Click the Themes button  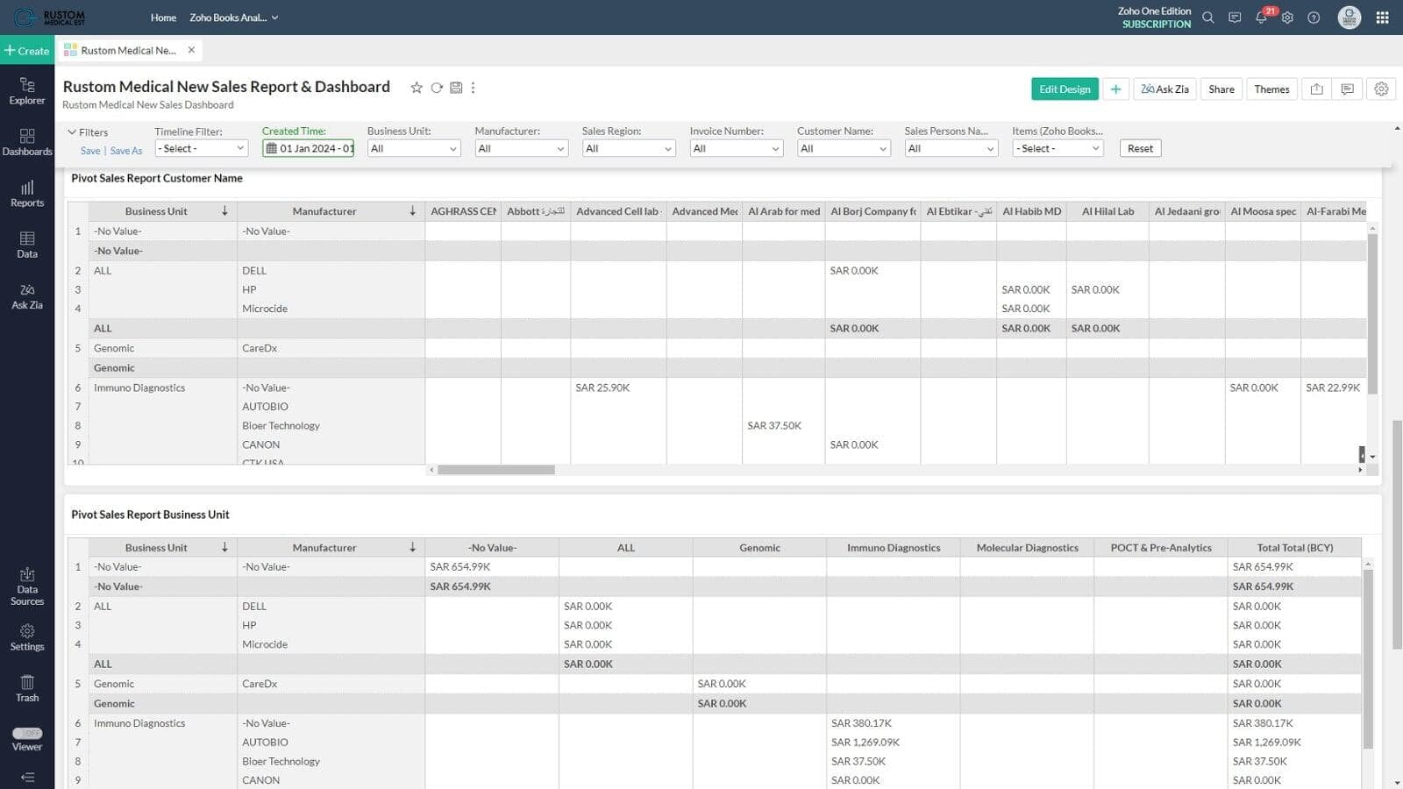click(x=1271, y=89)
